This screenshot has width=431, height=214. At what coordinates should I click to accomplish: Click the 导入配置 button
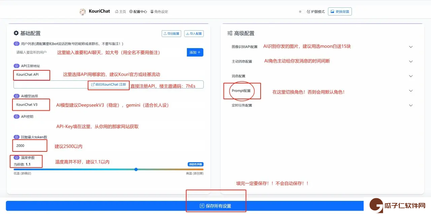(x=194, y=34)
